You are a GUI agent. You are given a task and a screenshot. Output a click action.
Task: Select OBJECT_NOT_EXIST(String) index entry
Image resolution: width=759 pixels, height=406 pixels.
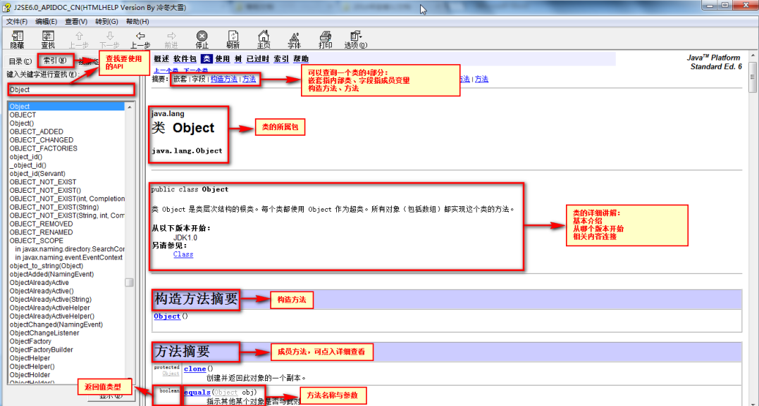[55, 207]
